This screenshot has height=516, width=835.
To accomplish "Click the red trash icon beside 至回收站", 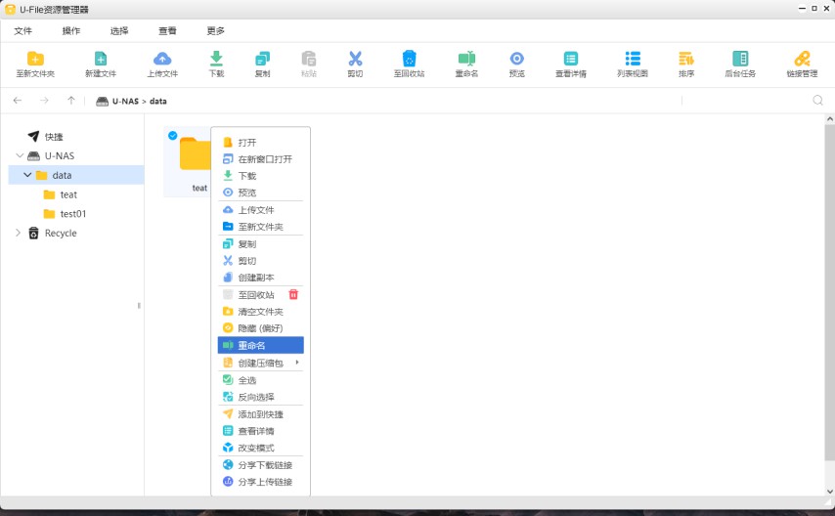I will [x=293, y=294].
